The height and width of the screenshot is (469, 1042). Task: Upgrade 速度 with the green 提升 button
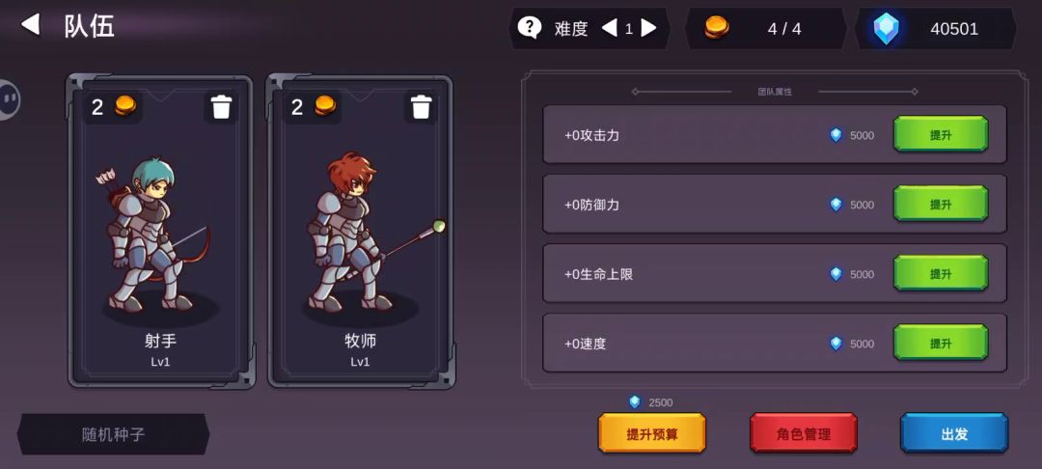pyautogui.click(x=941, y=344)
